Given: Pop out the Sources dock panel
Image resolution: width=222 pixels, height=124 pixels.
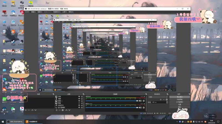Looking at the screenshot, I should tap(84, 94).
